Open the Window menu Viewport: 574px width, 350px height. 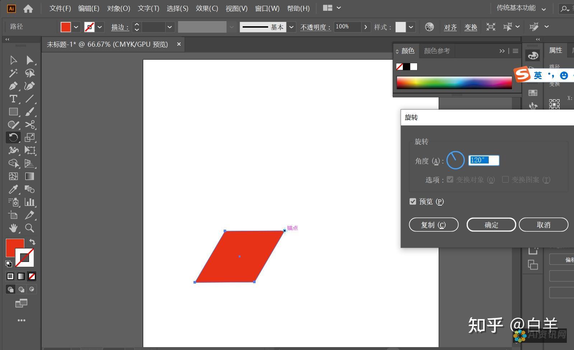click(267, 8)
